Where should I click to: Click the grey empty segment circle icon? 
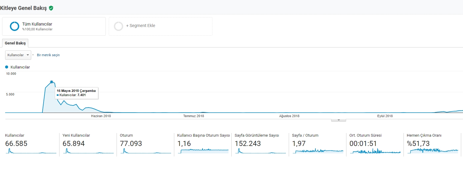coord(118,26)
